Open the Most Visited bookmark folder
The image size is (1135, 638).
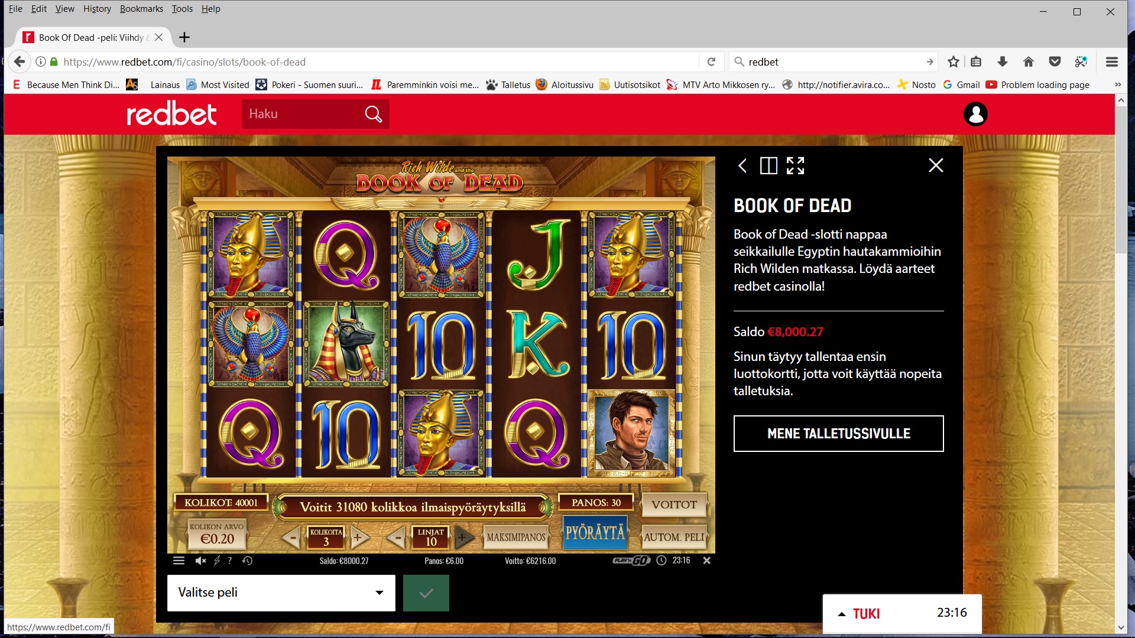pyautogui.click(x=218, y=84)
